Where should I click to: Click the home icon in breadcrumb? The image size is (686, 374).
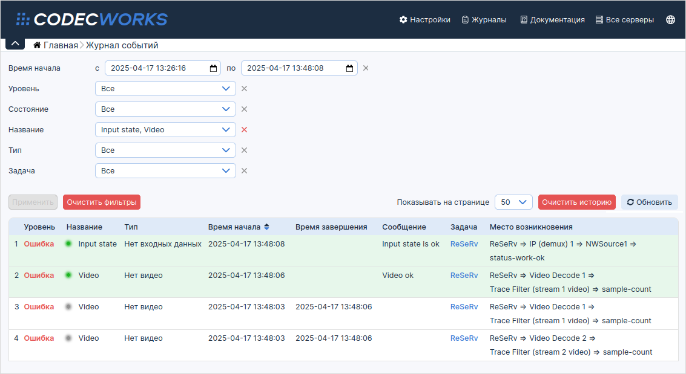(x=37, y=45)
